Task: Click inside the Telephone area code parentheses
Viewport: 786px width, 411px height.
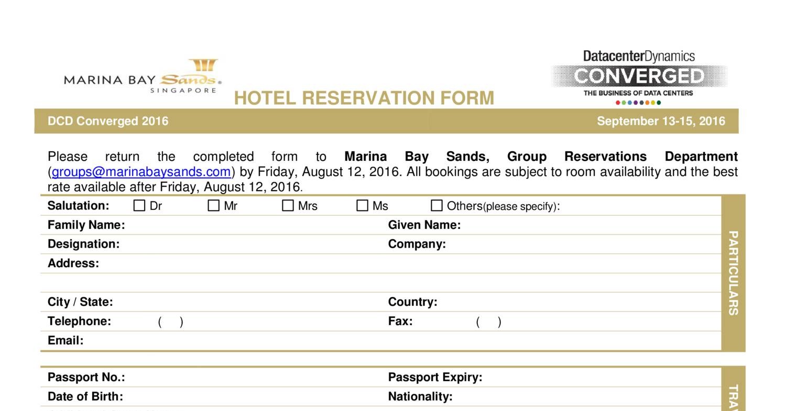Action: click(171, 321)
